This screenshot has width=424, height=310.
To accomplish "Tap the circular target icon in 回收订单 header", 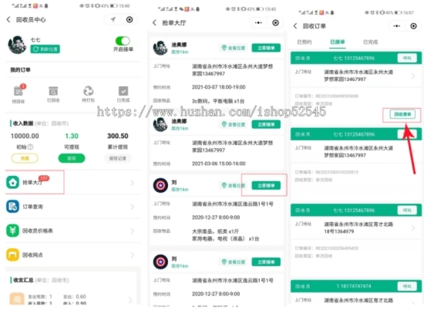I will pos(413,26).
